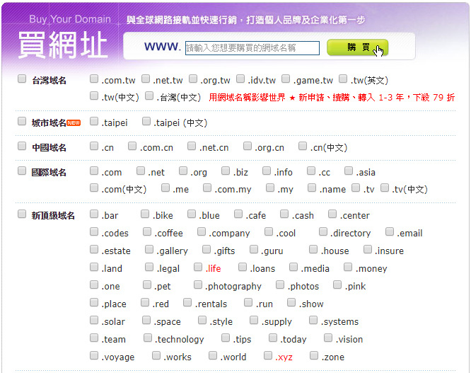Tick the .cn(中文) checkbox
The height and width of the screenshot is (373, 471).
pyautogui.click(x=303, y=147)
